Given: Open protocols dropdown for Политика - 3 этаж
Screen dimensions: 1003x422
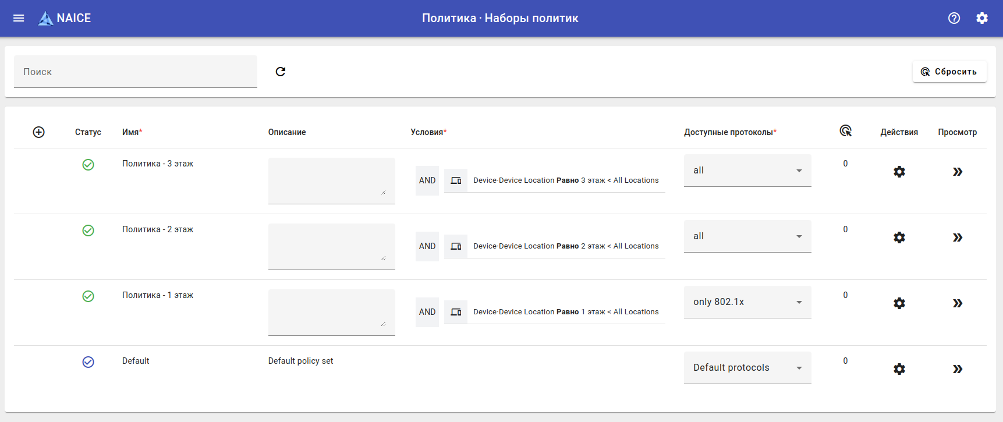Looking at the screenshot, I should point(747,171).
